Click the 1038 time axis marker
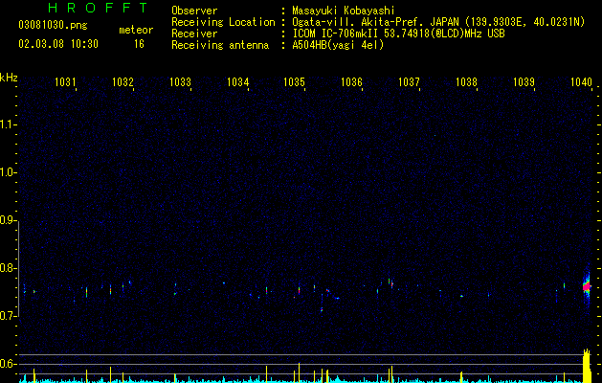The image size is (602, 383). click(x=466, y=81)
